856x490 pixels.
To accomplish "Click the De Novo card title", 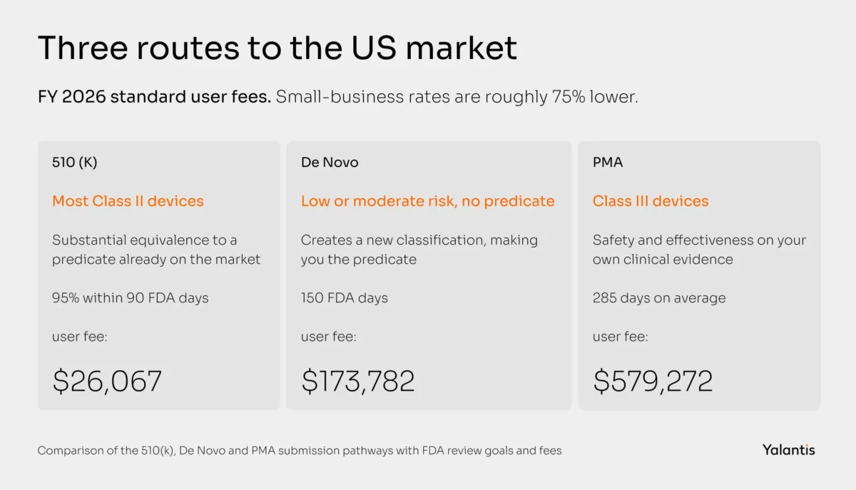I will (x=330, y=162).
